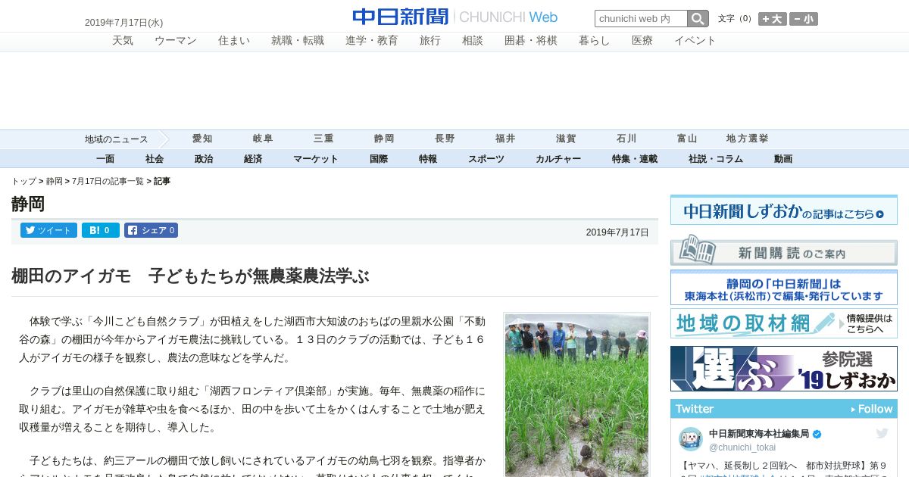Open the 地域の取材網 banner

[x=784, y=323]
